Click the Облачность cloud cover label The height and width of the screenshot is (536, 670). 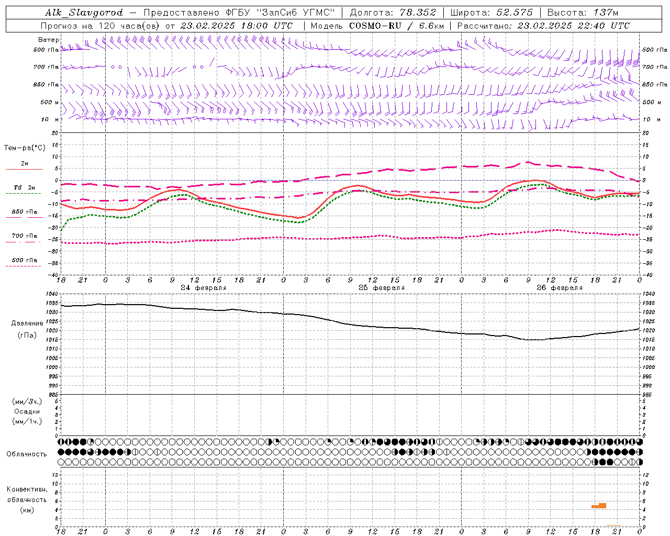coord(27,454)
